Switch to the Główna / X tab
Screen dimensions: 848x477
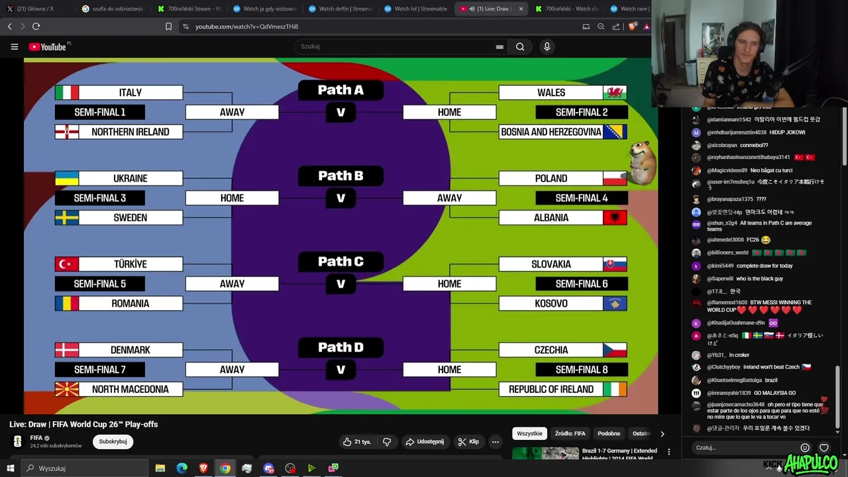35,9
